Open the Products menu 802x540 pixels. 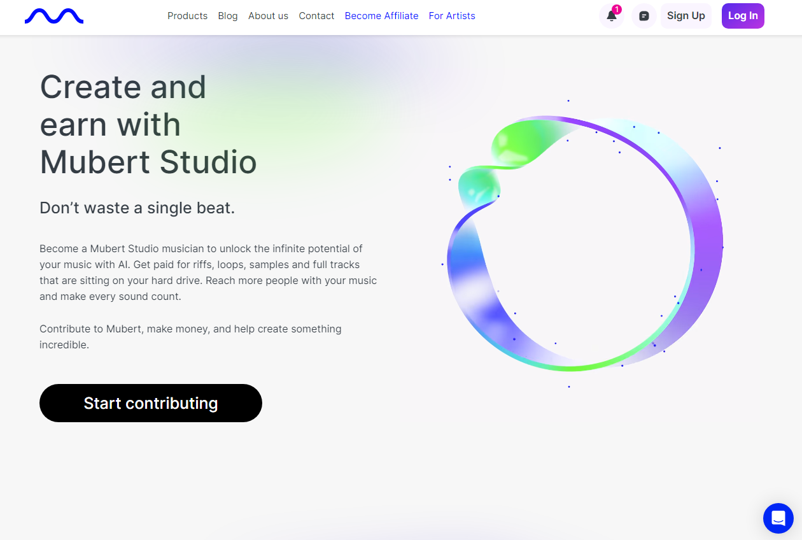pyautogui.click(x=187, y=16)
